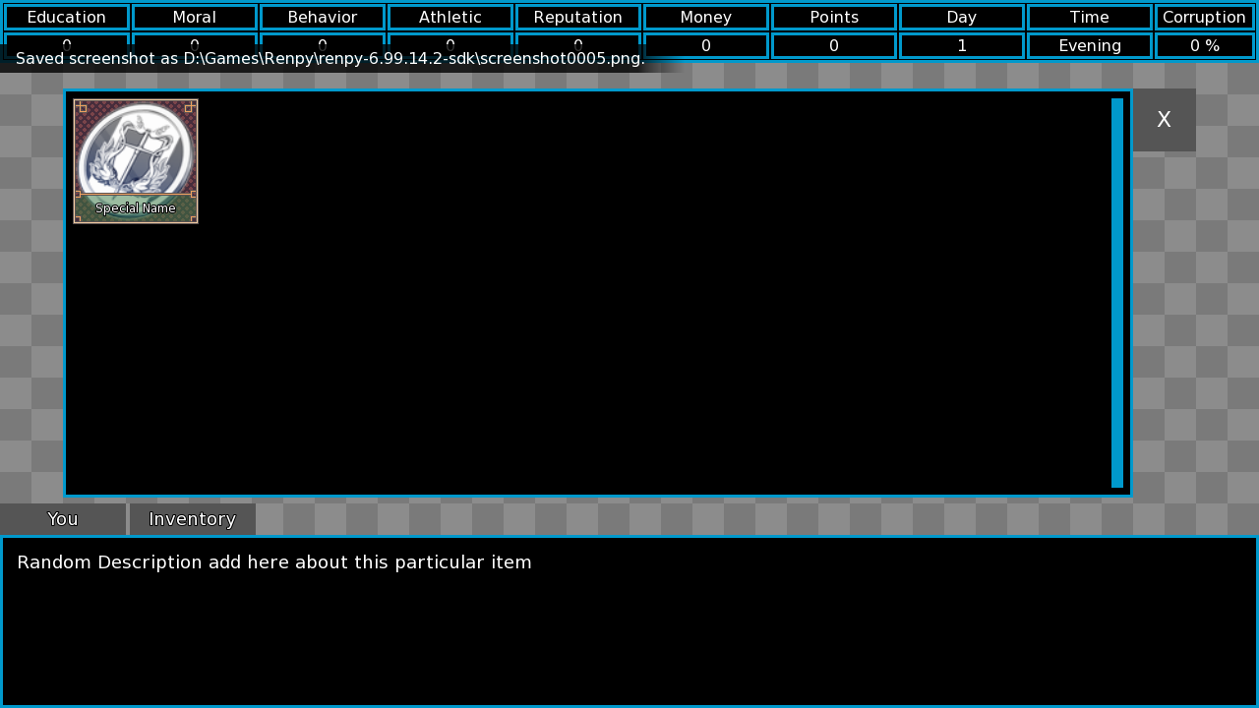Click the Reputation stat header
Viewport: 1259px width, 708px height.
(x=578, y=17)
